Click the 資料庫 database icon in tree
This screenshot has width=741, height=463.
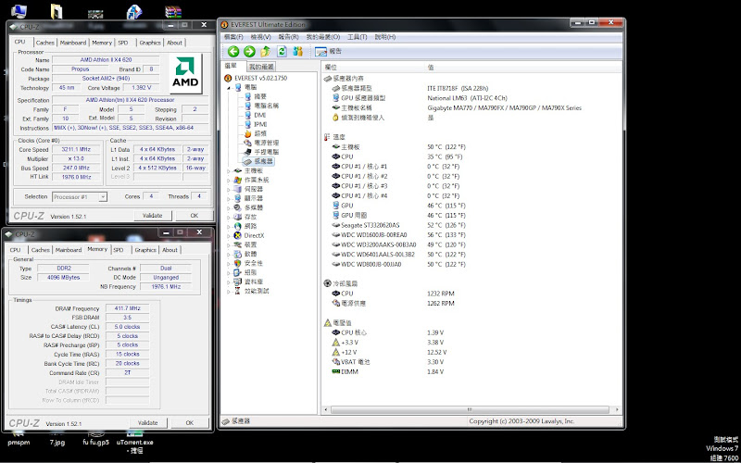pyautogui.click(x=238, y=282)
